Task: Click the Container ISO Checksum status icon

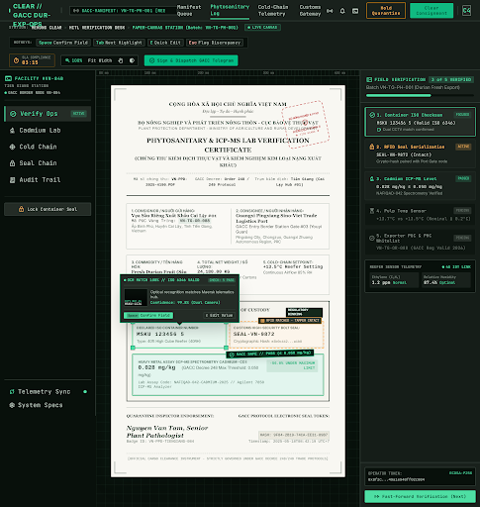Action: pyautogui.click(x=372, y=115)
